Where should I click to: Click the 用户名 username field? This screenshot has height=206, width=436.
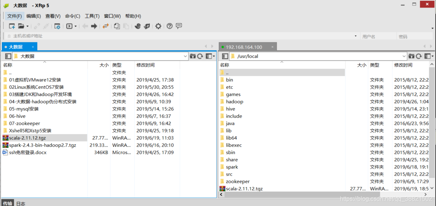point(378,36)
